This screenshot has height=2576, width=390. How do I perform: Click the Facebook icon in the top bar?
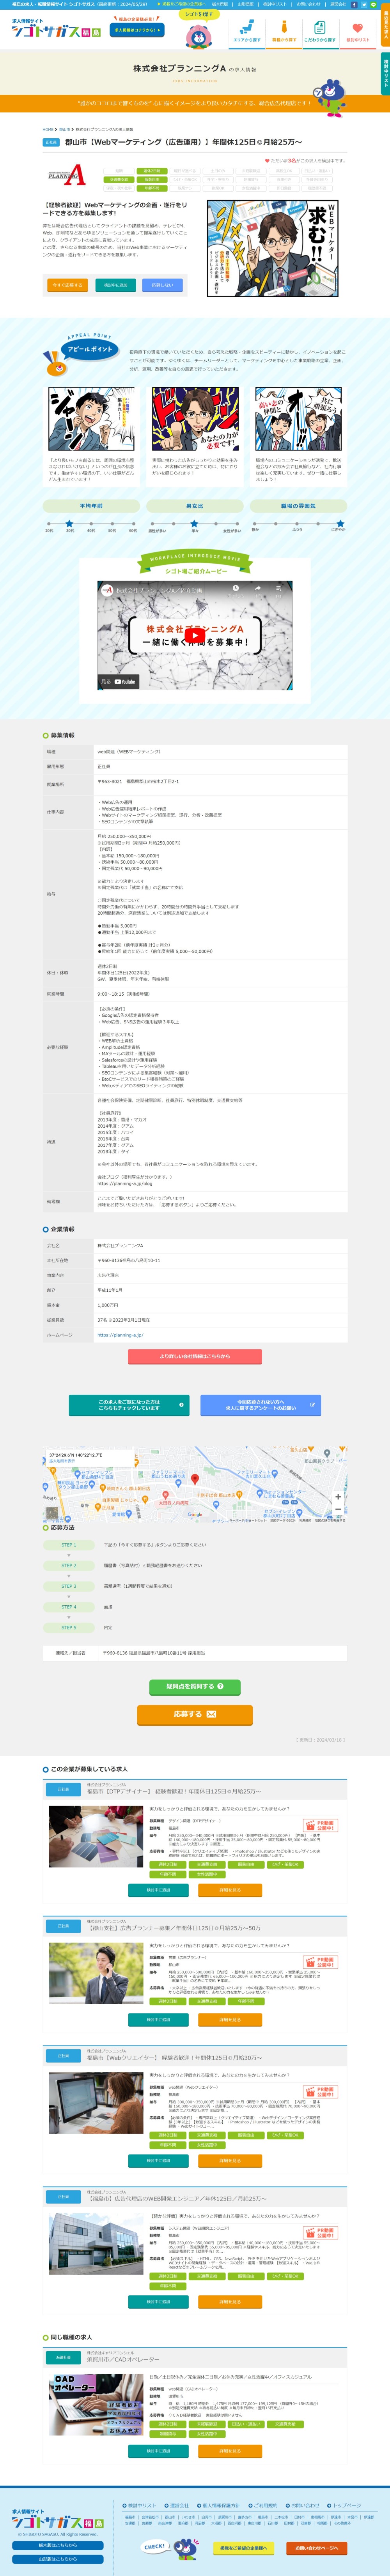353,4
